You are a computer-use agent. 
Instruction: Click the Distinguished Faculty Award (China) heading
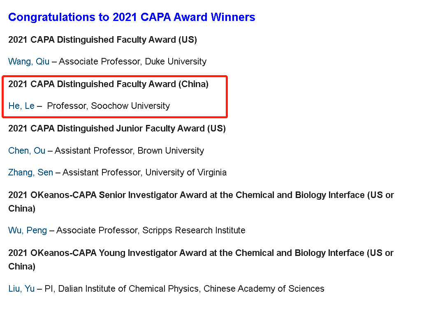pos(108,84)
